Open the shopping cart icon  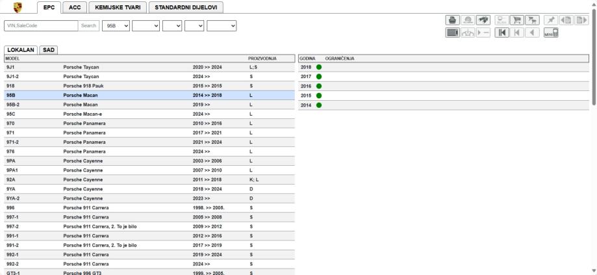pos(516,20)
